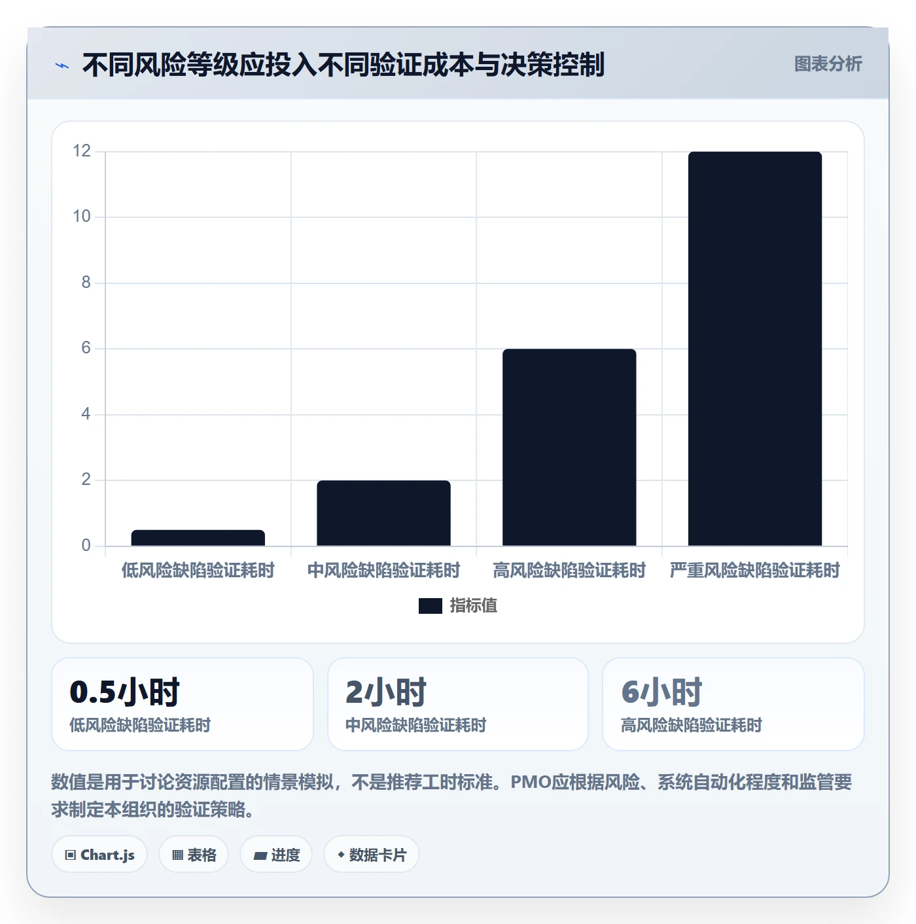Click the 高风险缺陷验证耗时 x-axis label
Viewport: 916px width, 924px height.
[x=569, y=571]
